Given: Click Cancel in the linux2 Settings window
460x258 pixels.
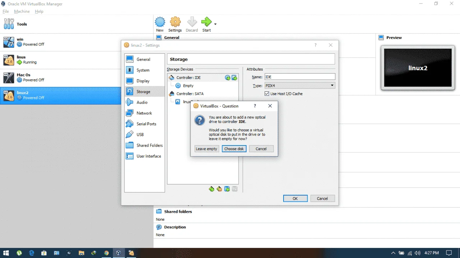Looking at the screenshot, I should 322,199.
